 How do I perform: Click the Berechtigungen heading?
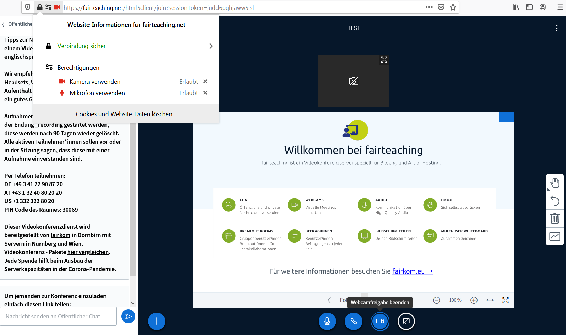coord(78,68)
